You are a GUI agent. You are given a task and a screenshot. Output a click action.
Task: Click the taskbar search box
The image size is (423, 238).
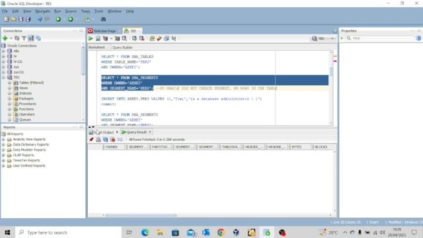[x=68, y=232]
